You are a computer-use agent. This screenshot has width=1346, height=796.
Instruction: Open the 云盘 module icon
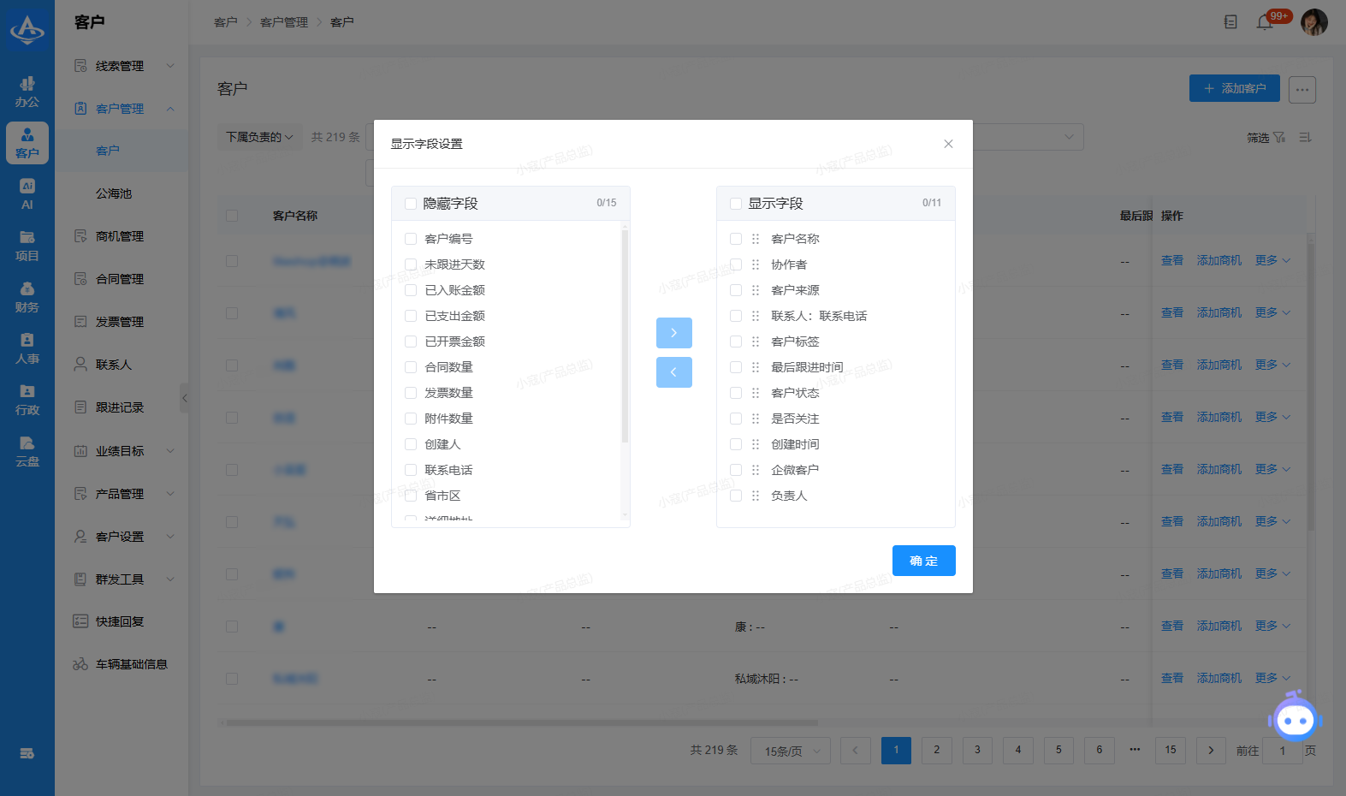pos(27,451)
